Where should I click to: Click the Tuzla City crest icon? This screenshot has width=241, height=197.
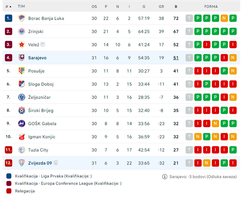tap(22, 150)
